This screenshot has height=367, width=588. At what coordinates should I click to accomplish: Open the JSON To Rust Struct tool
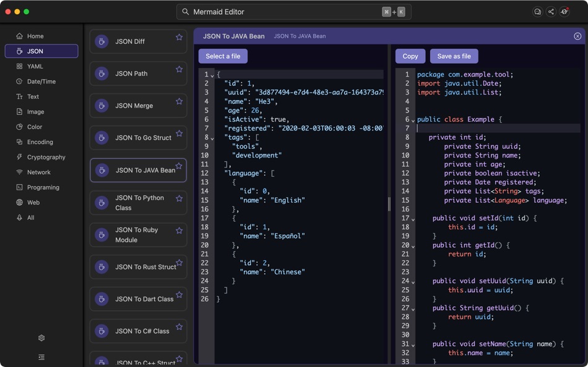pos(138,267)
